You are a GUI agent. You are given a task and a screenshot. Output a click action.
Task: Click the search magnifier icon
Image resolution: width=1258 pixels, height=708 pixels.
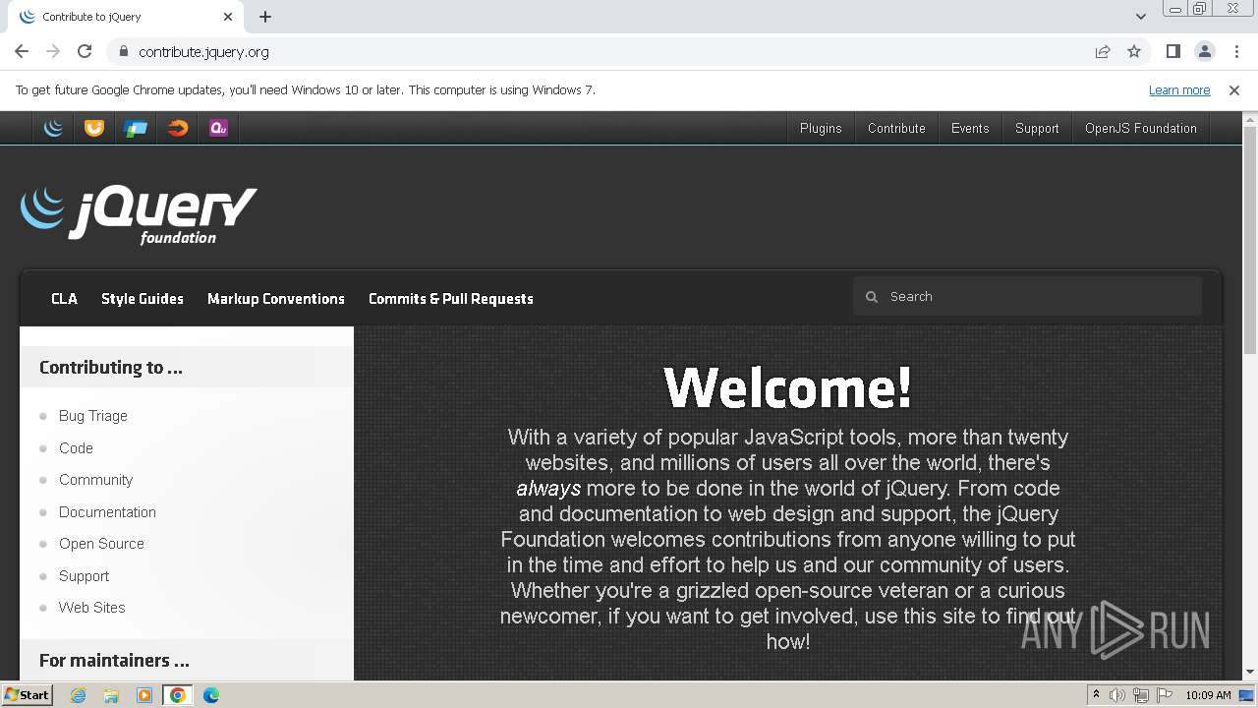871,297
